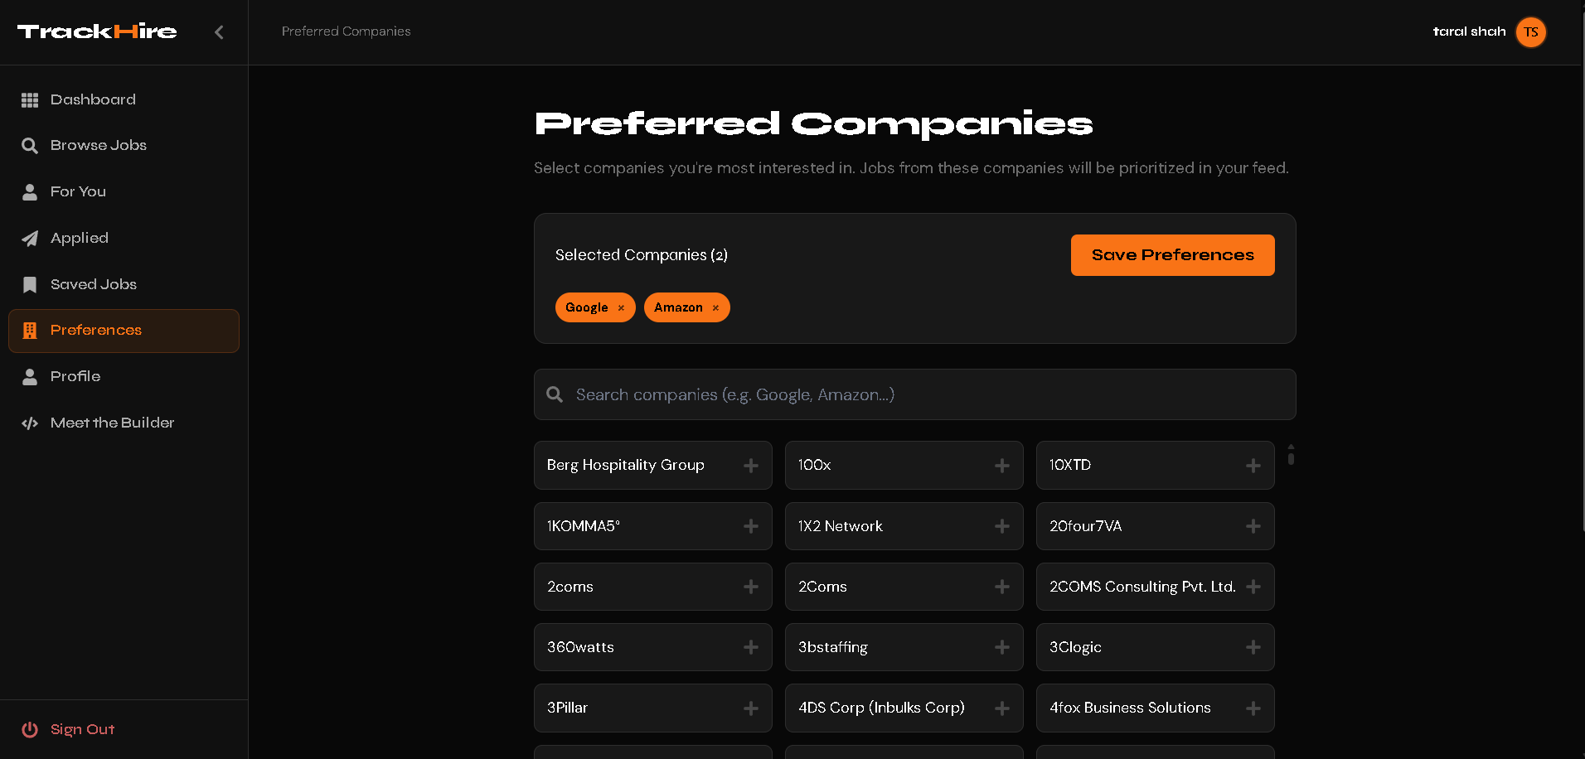The image size is (1585, 759).
Task: Select the Browse Jobs magnifier icon
Action: (30, 145)
